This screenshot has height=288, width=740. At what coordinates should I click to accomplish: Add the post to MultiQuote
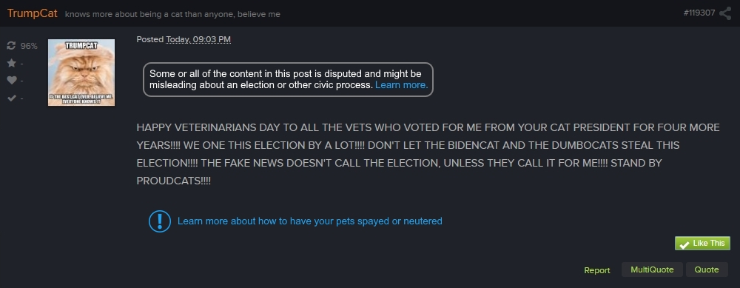click(652, 269)
